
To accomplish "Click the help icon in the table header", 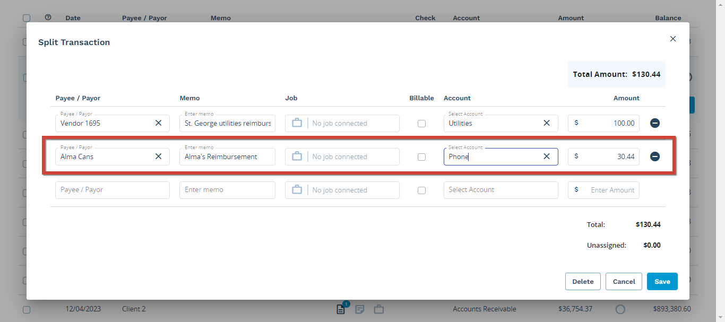I will pyautogui.click(x=48, y=18).
